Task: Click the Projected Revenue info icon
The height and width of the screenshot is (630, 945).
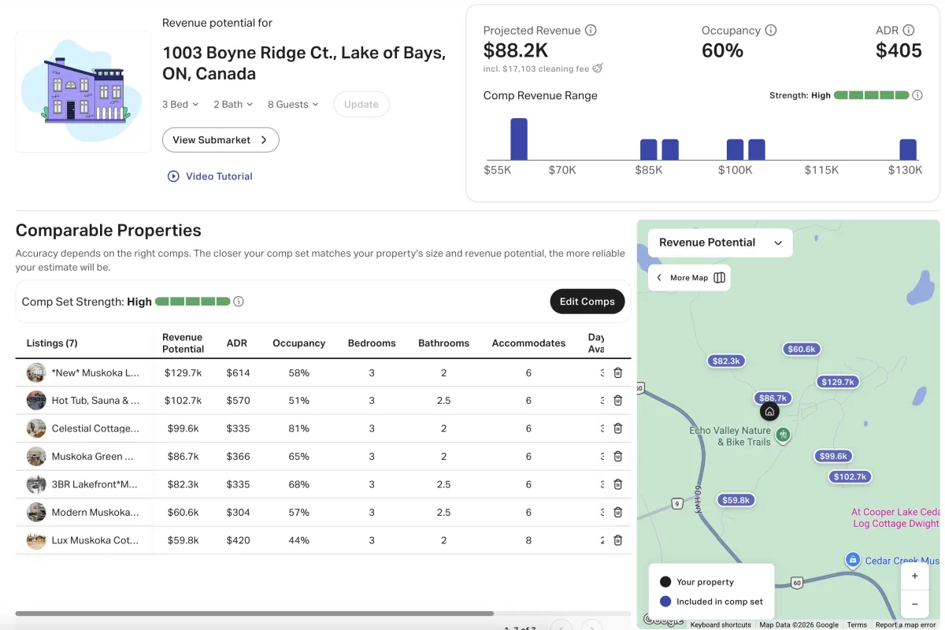Action: 591,31
